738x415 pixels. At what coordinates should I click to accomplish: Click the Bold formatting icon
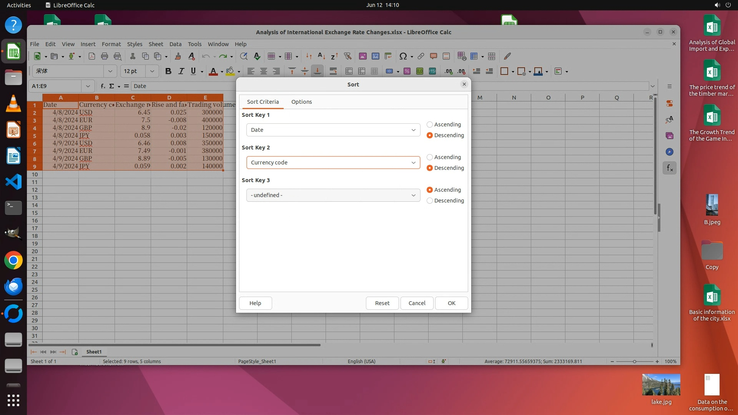[x=168, y=71]
